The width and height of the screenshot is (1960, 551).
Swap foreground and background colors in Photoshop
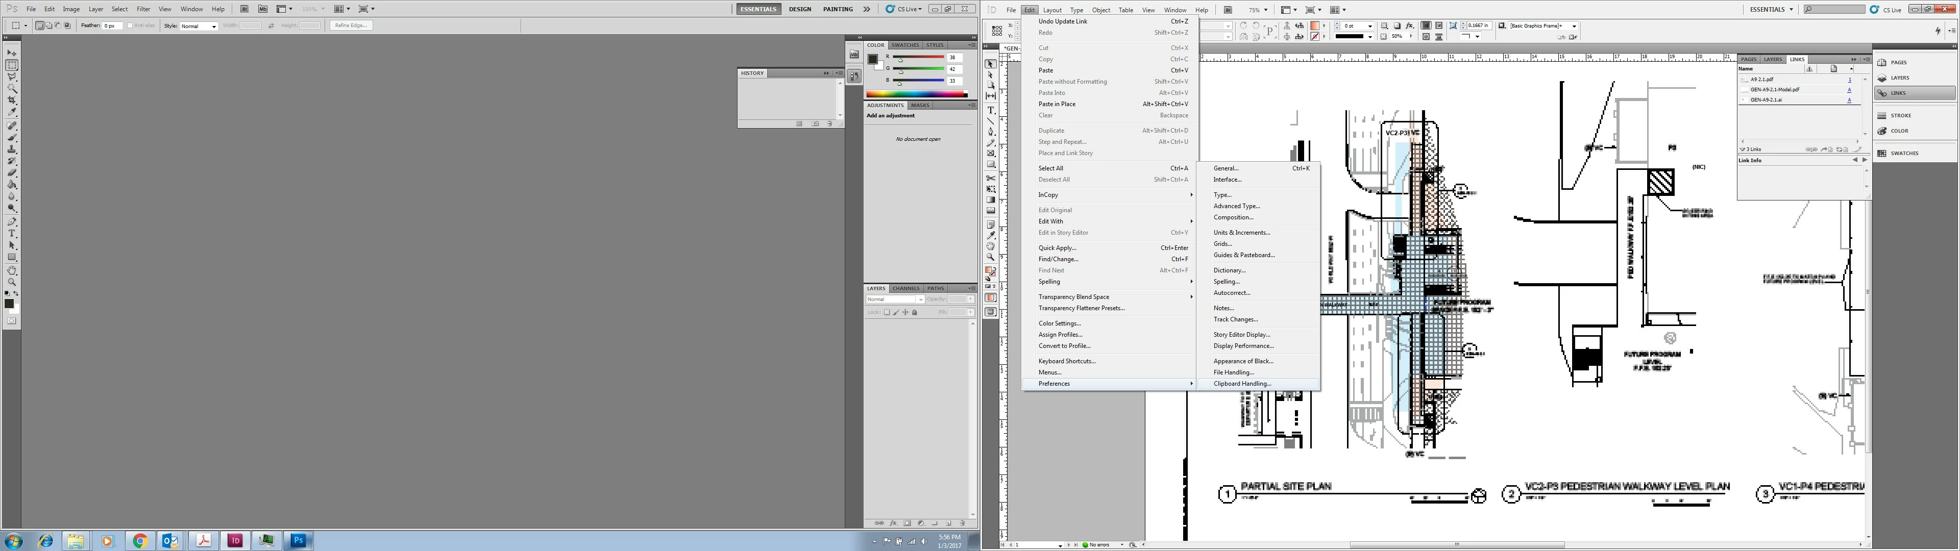(17, 293)
